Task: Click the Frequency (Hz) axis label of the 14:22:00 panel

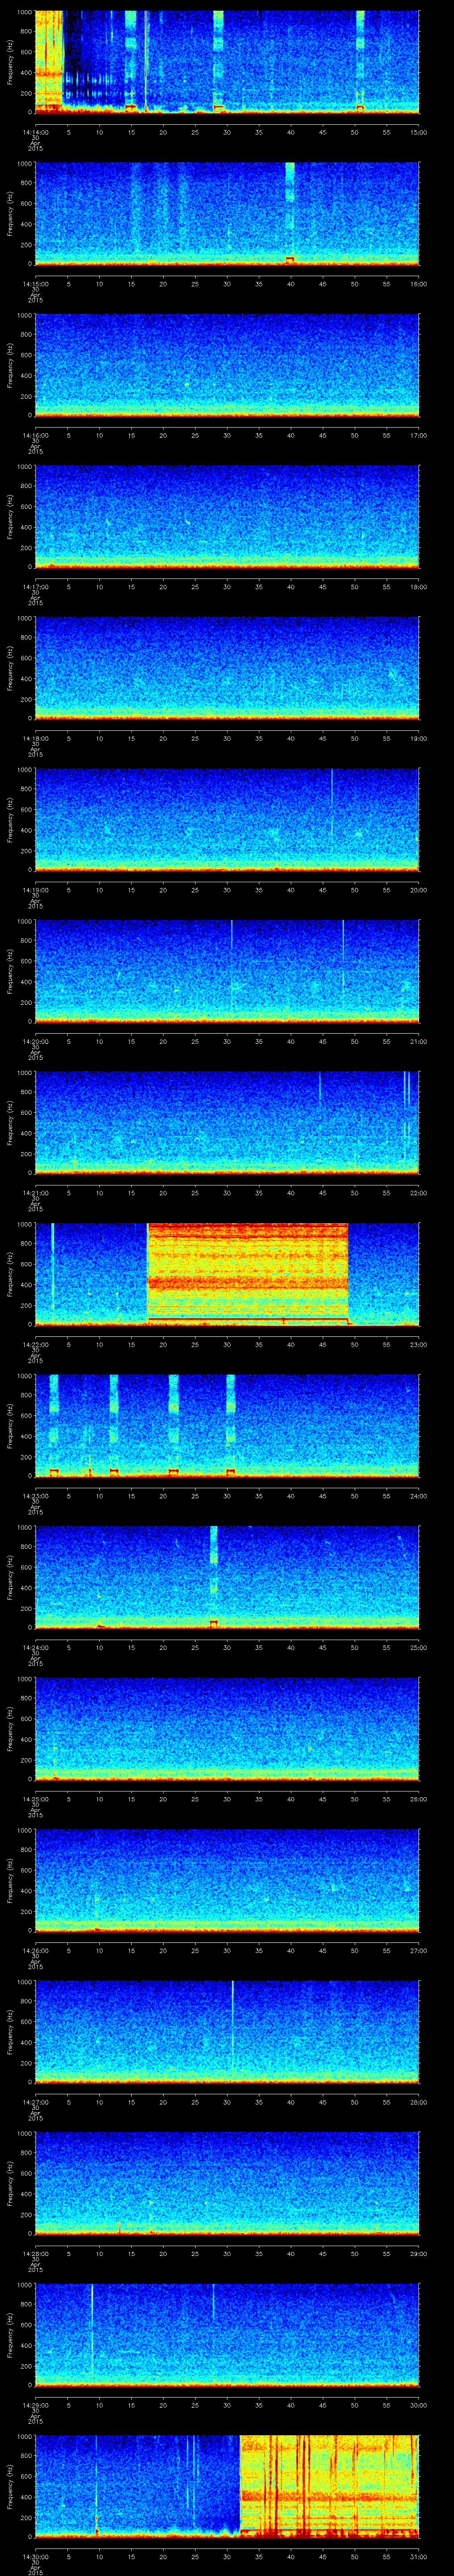Action: [10, 1274]
